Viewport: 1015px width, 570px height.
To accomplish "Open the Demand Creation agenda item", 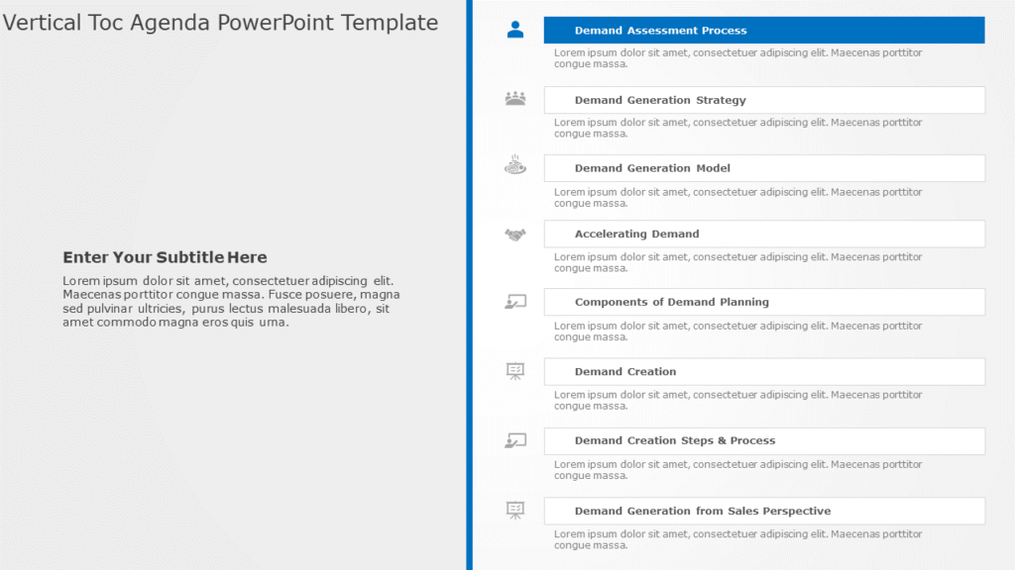I will [x=763, y=371].
